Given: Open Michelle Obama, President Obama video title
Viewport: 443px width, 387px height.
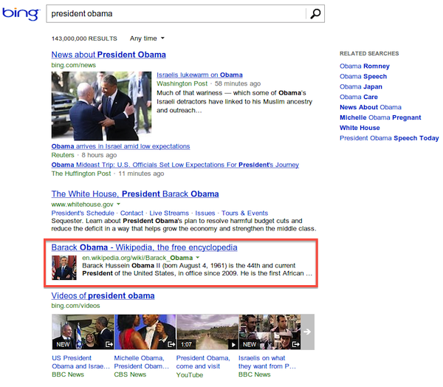Looking at the screenshot, I should (141, 362).
